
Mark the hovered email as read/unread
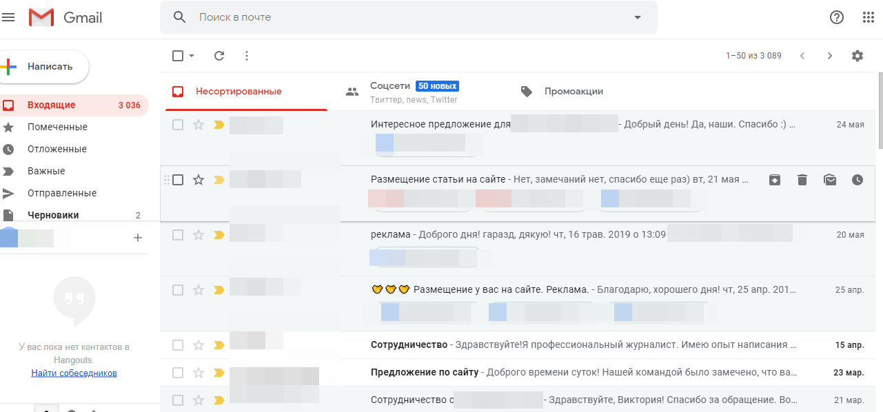[830, 180]
